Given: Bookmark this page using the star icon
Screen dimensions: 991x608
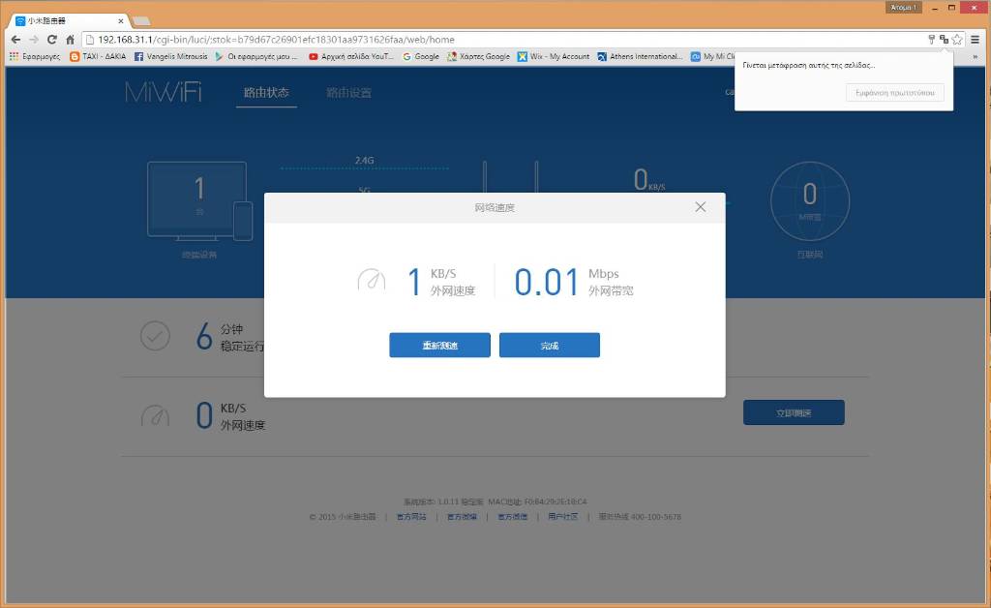Looking at the screenshot, I should click(x=956, y=40).
